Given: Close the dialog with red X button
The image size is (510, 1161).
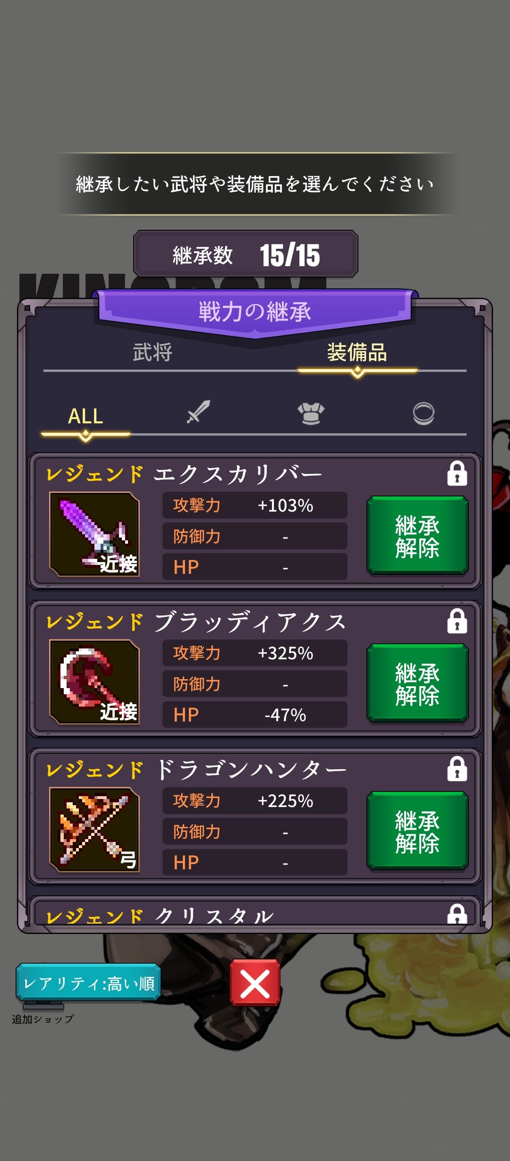Looking at the screenshot, I should [x=255, y=984].
